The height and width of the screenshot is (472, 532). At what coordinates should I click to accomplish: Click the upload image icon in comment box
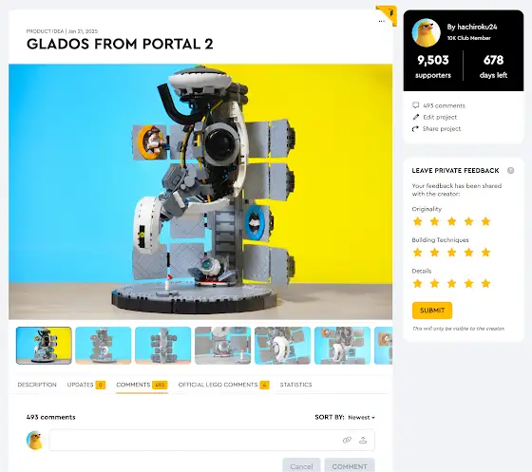click(x=363, y=440)
